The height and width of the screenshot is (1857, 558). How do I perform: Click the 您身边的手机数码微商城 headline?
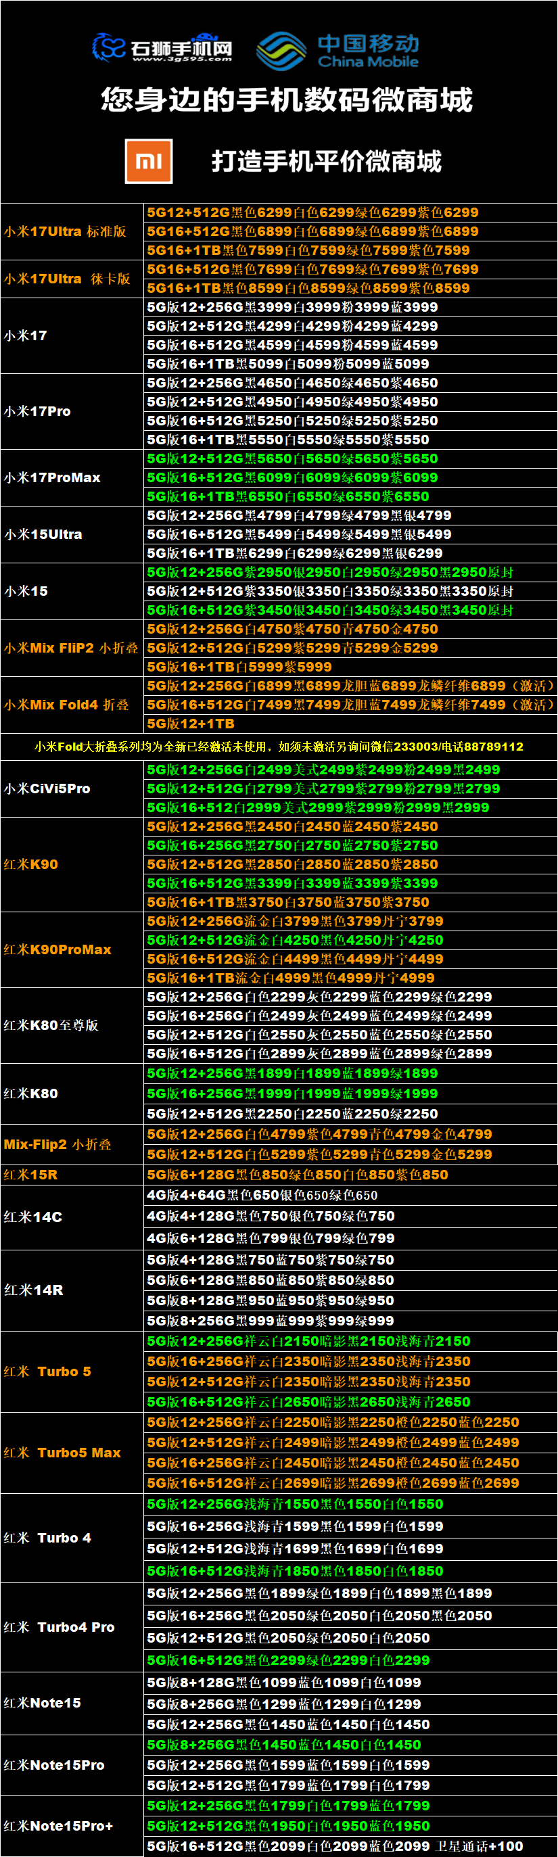286,99
